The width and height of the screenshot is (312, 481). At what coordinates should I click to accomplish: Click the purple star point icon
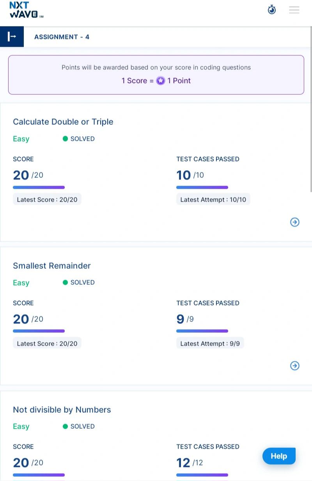pyautogui.click(x=161, y=81)
